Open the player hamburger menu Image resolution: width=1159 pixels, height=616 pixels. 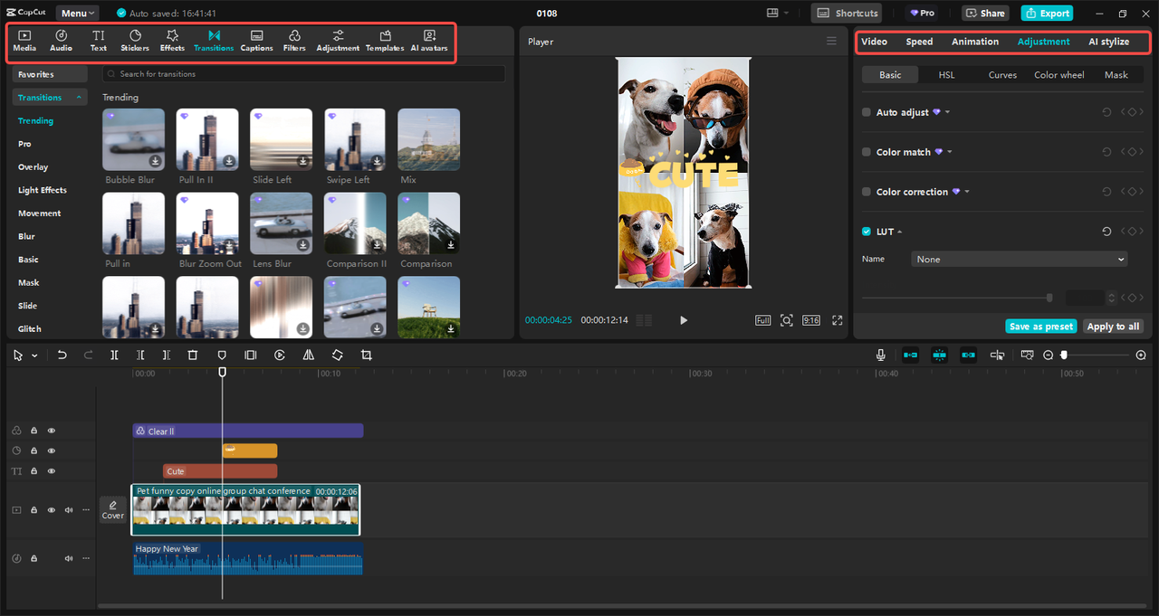coord(832,42)
